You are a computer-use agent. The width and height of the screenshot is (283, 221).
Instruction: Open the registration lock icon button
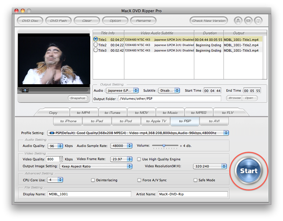coord(238,21)
